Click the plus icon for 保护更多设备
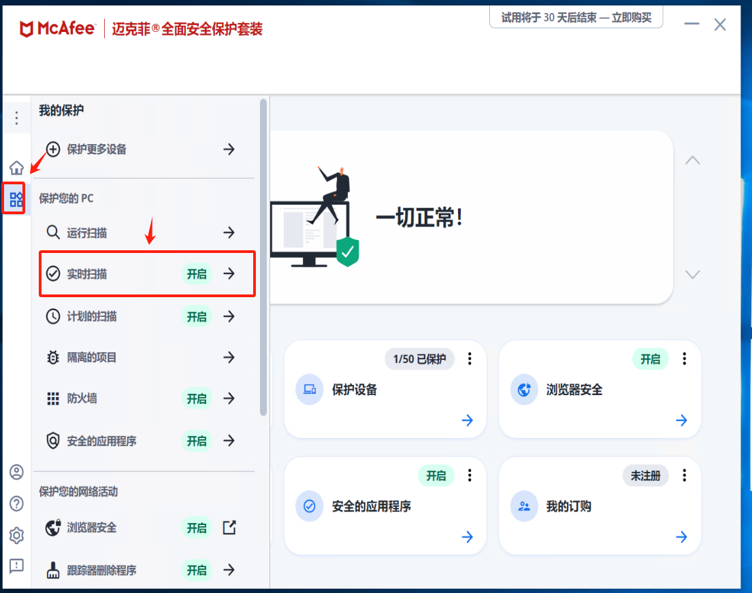Viewport: 752px width, 593px height. pyautogui.click(x=53, y=149)
